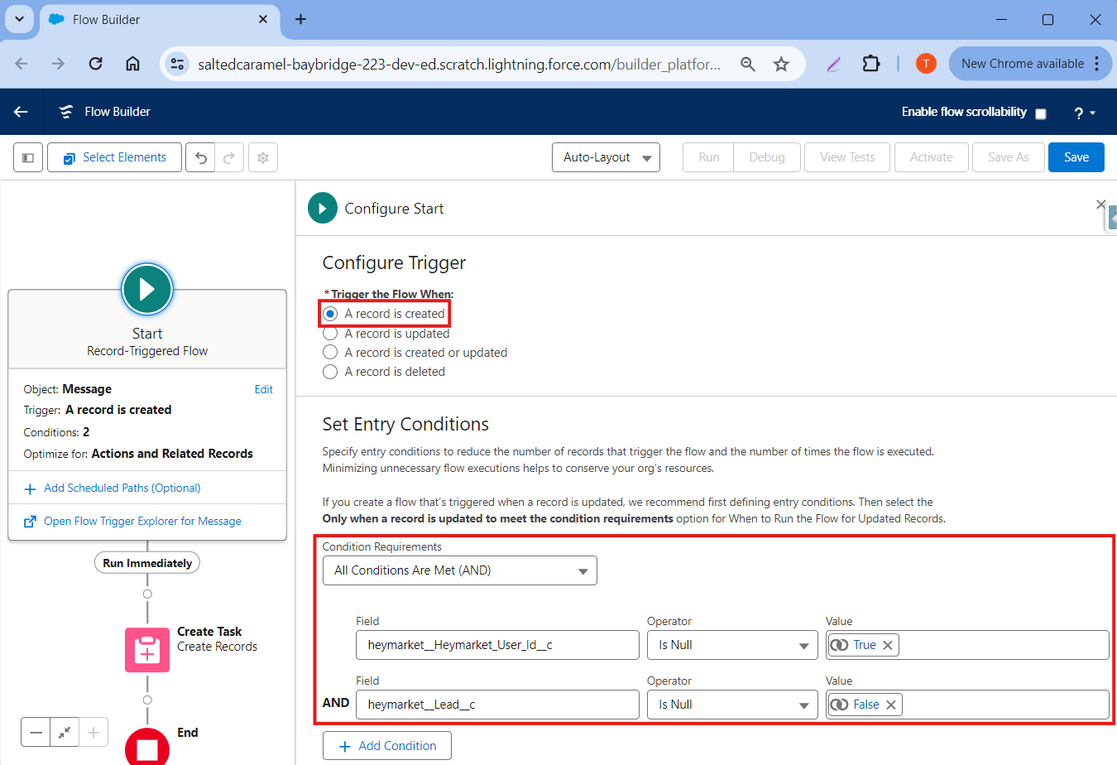Add element between Create Task and End
Screen dimensions: 1117x765
tap(147, 700)
